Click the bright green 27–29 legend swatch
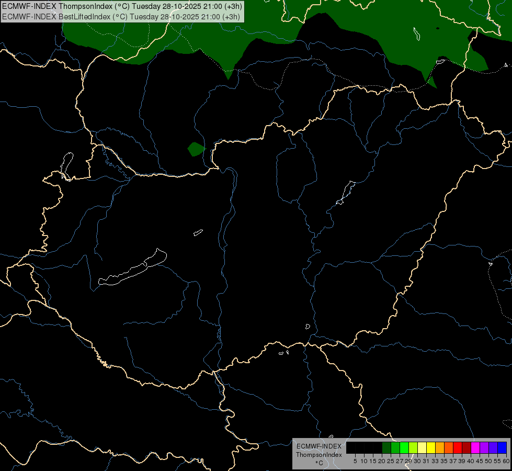 point(404,447)
